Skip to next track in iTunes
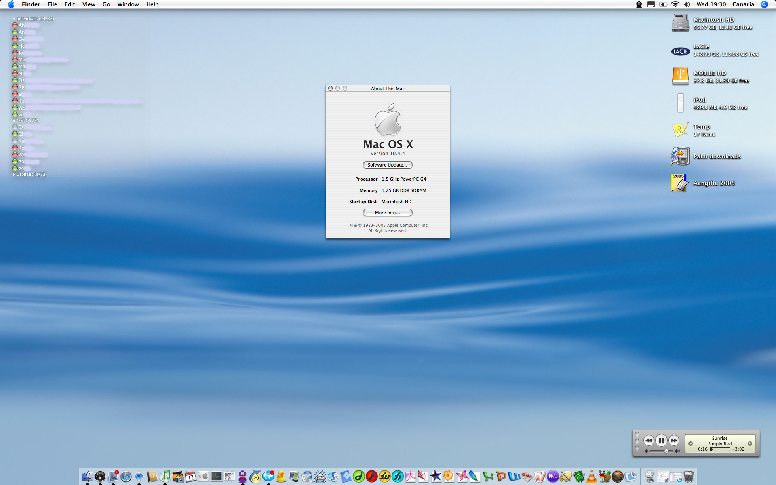 (x=674, y=441)
